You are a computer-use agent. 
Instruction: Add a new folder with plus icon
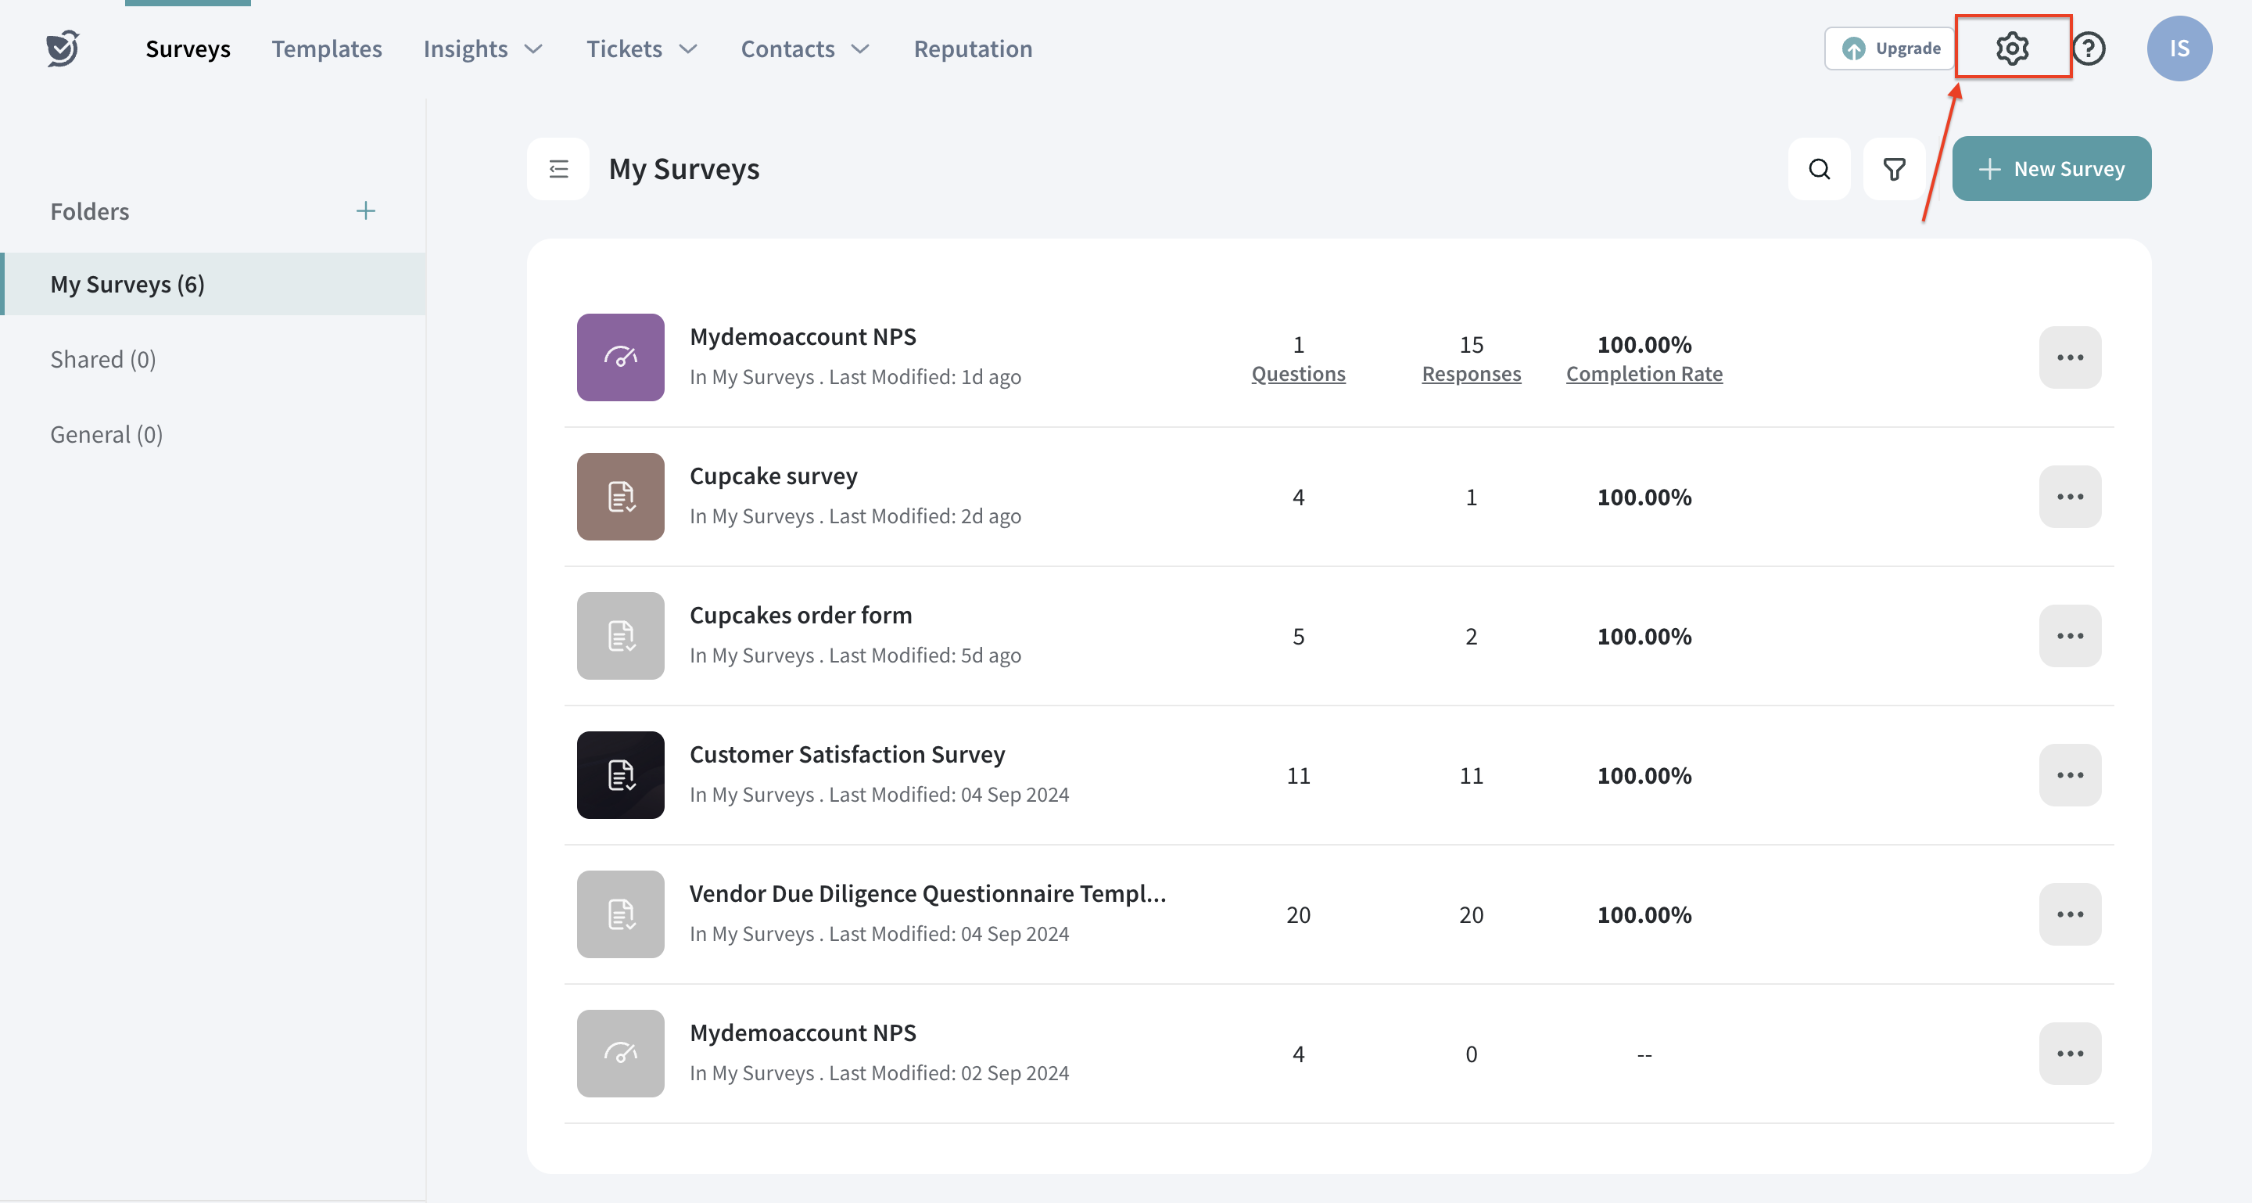[365, 210]
